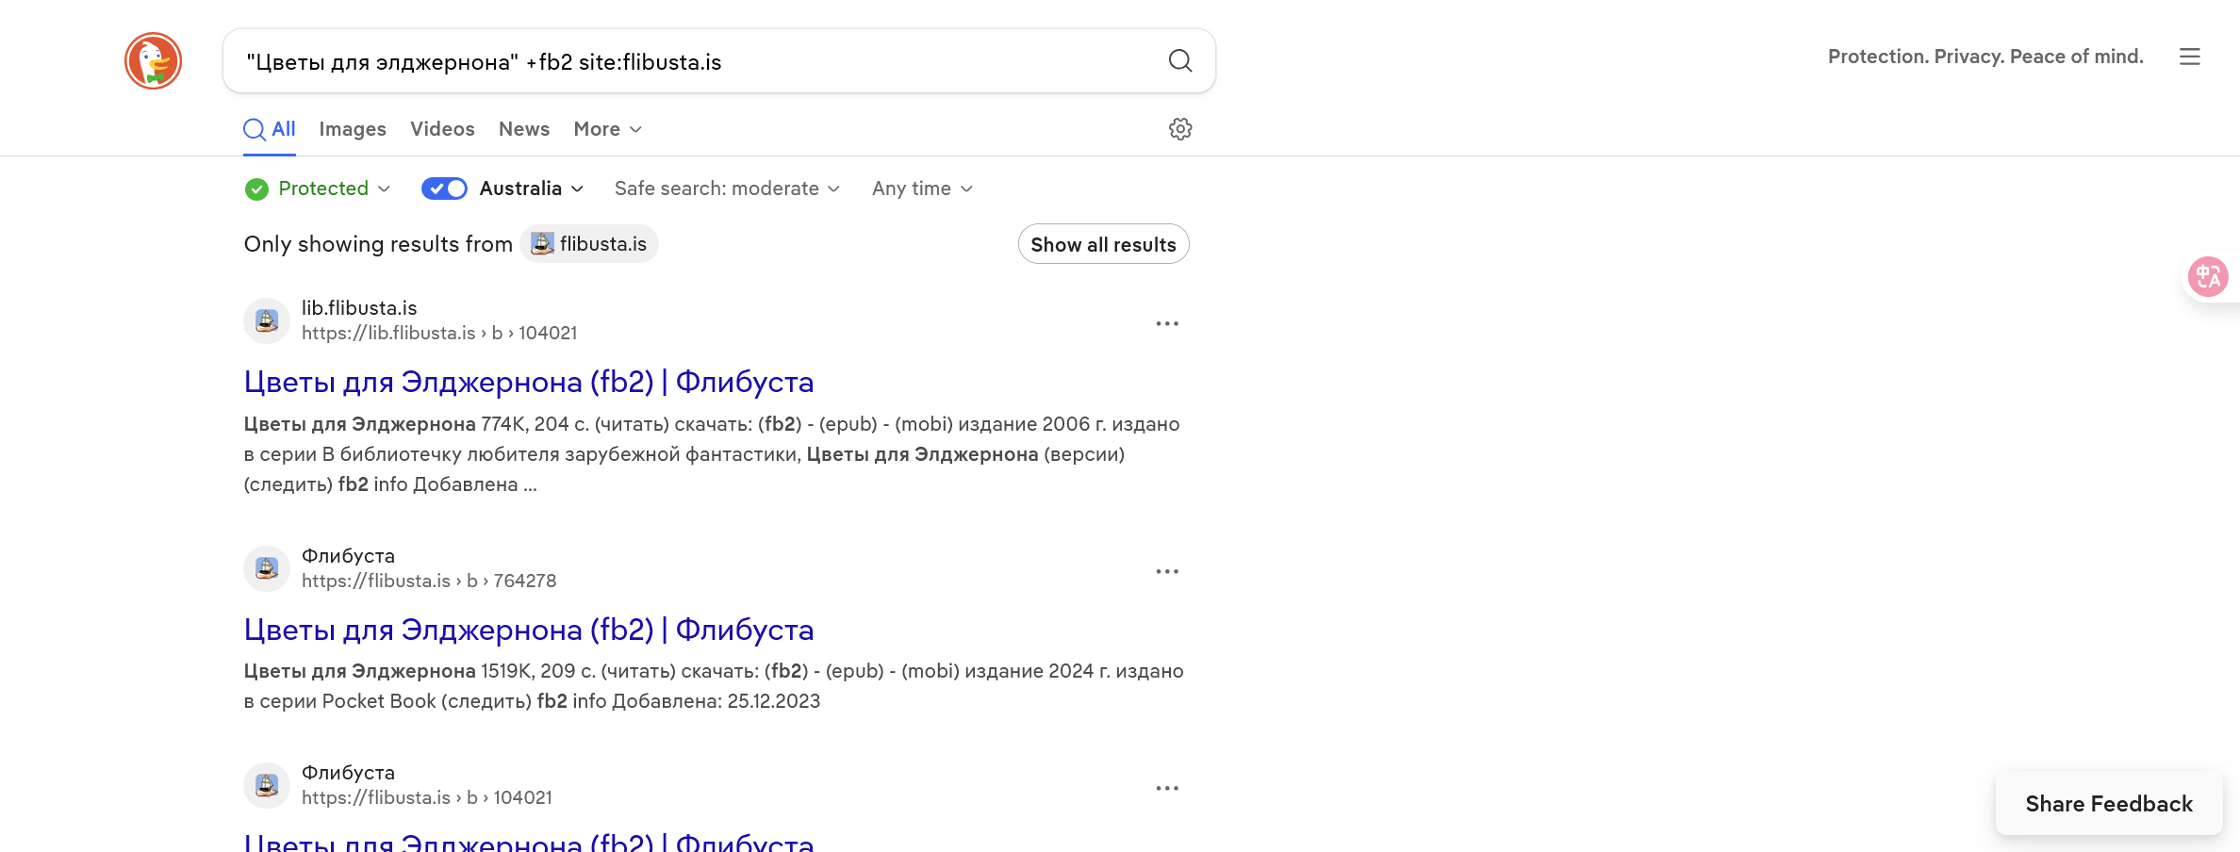Open Safe search: moderate dropdown
2240x852 pixels.
[726, 188]
